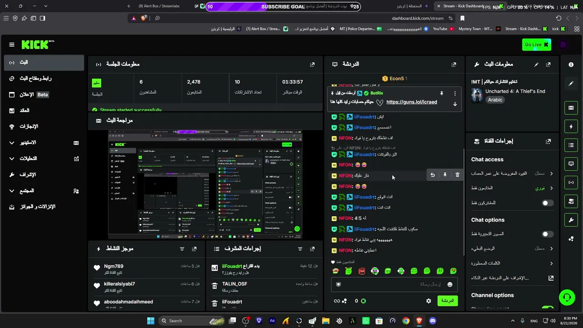Toggle the stream preview panel icon in the right rail
Viewport: 583px width, 328px height.
571,108
